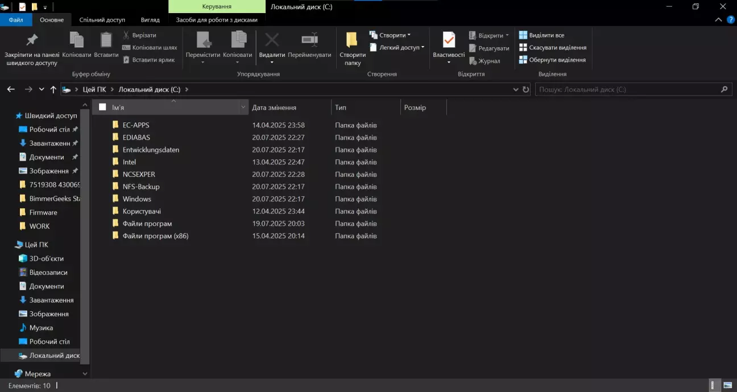Open Музика in the navigation pane
This screenshot has height=392, width=737.
(41, 328)
